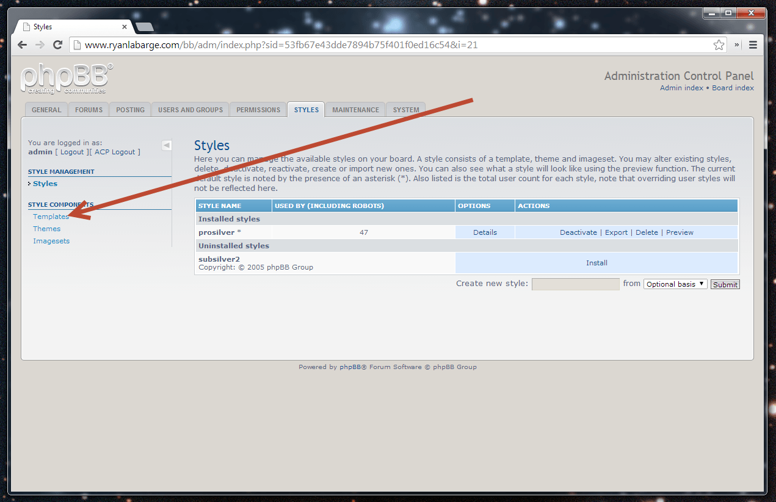Viewport: 776px width, 502px height.
Task: Click the browser forward arrow
Action: click(x=40, y=45)
